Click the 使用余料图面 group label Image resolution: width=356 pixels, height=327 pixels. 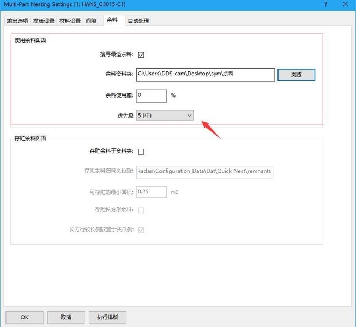click(30, 40)
